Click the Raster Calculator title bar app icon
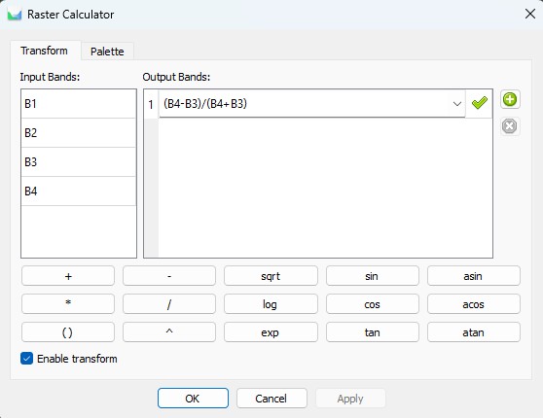 point(15,15)
